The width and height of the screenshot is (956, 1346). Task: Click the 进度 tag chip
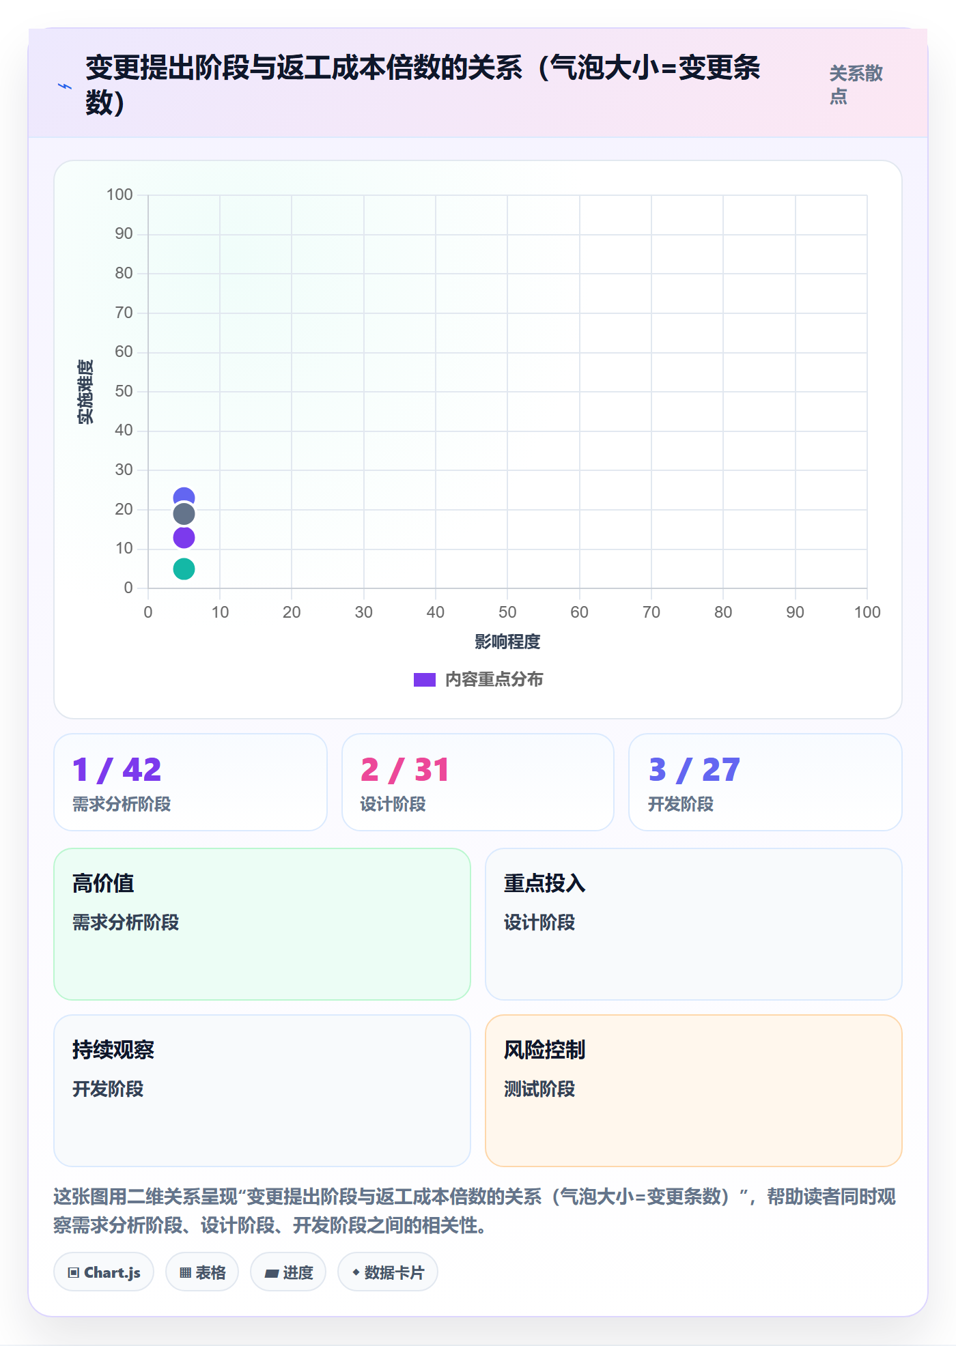(x=288, y=1272)
